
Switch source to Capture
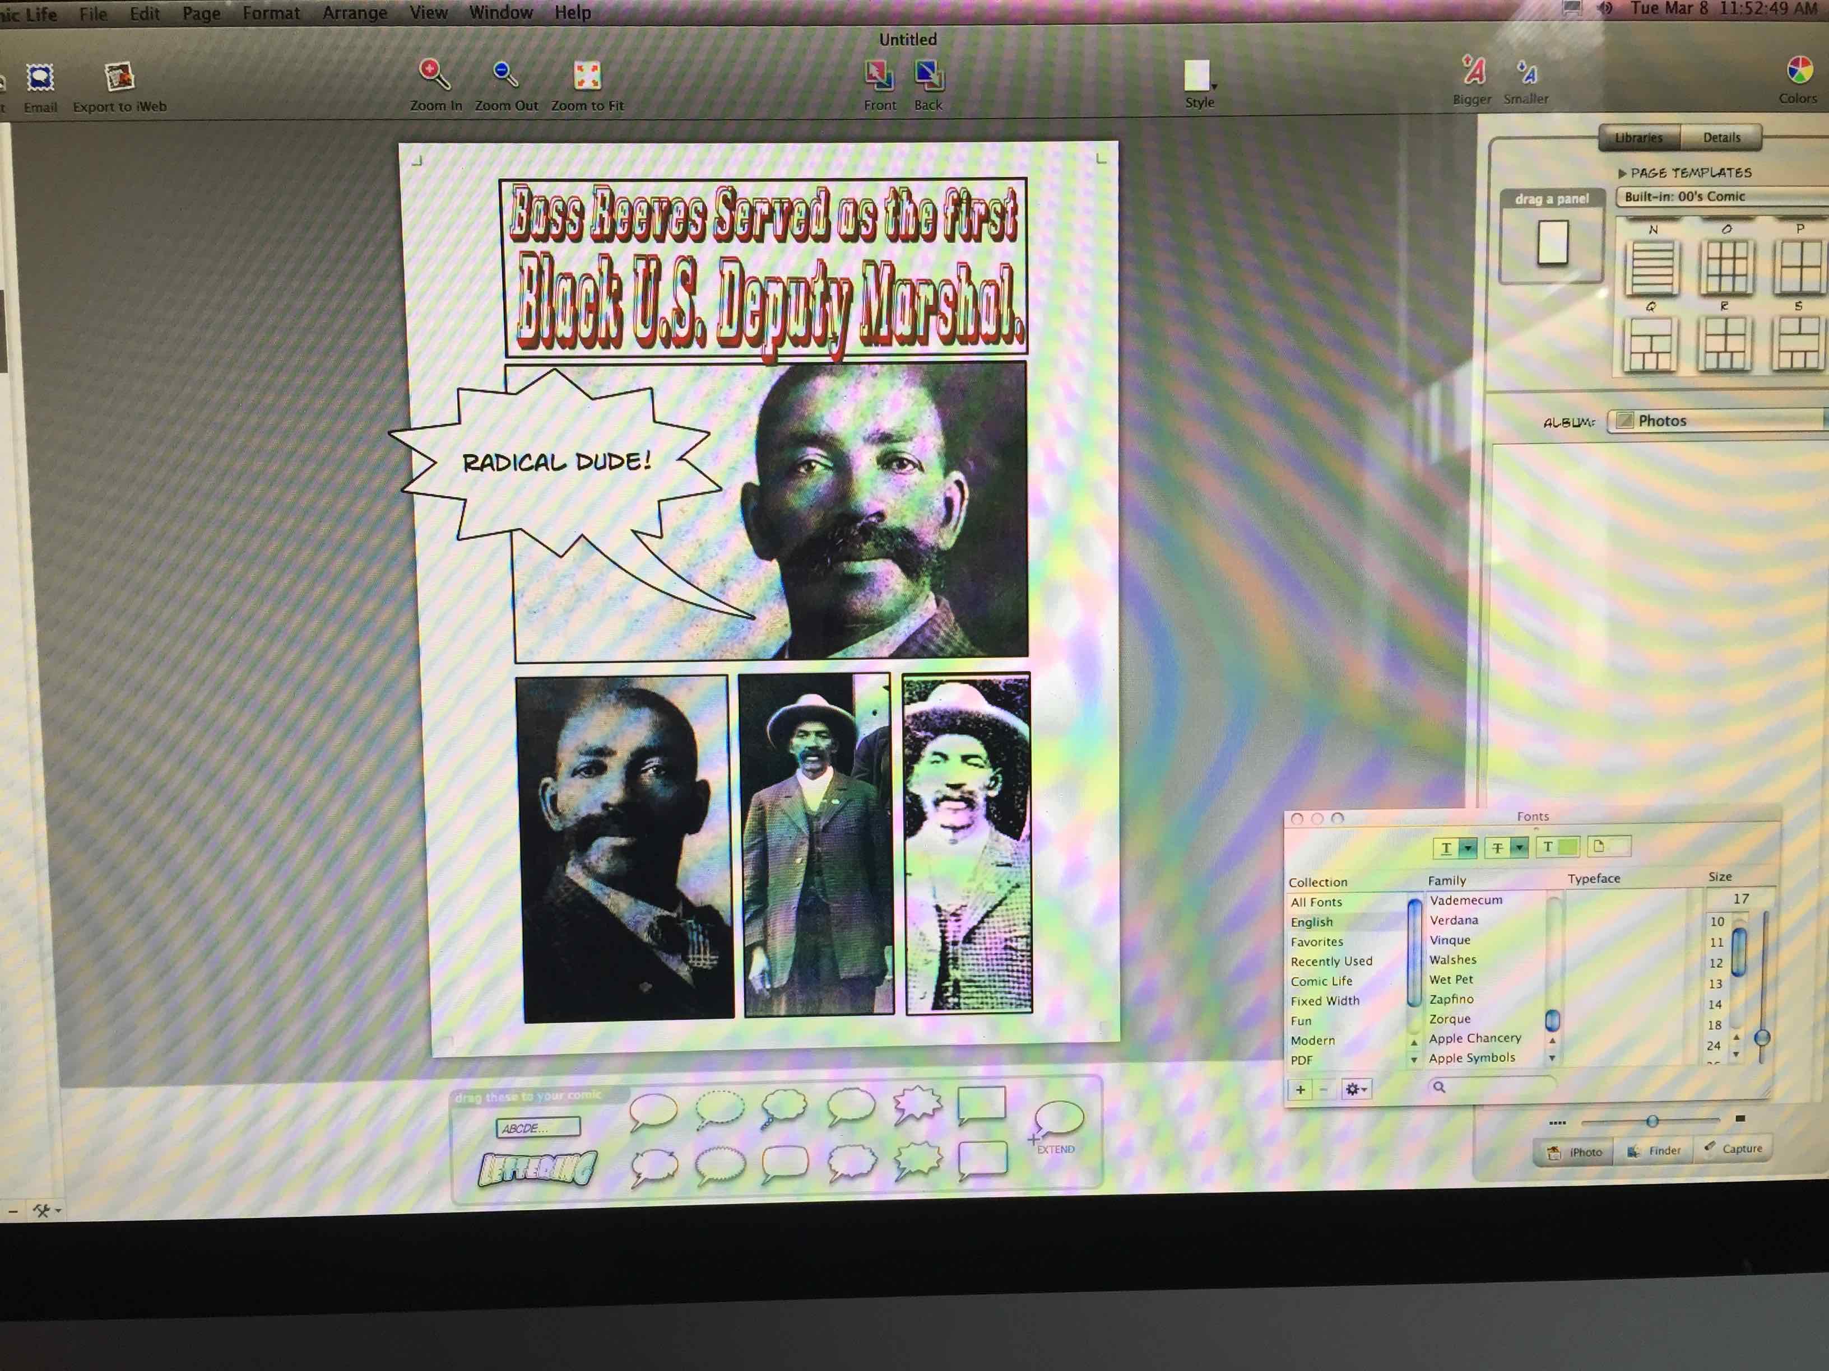coord(1733,1149)
